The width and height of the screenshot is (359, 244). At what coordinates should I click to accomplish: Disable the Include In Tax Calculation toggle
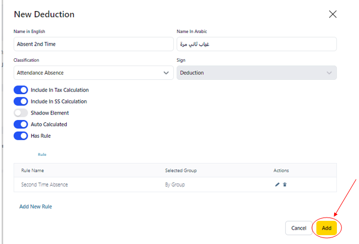(x=21, y=90)
